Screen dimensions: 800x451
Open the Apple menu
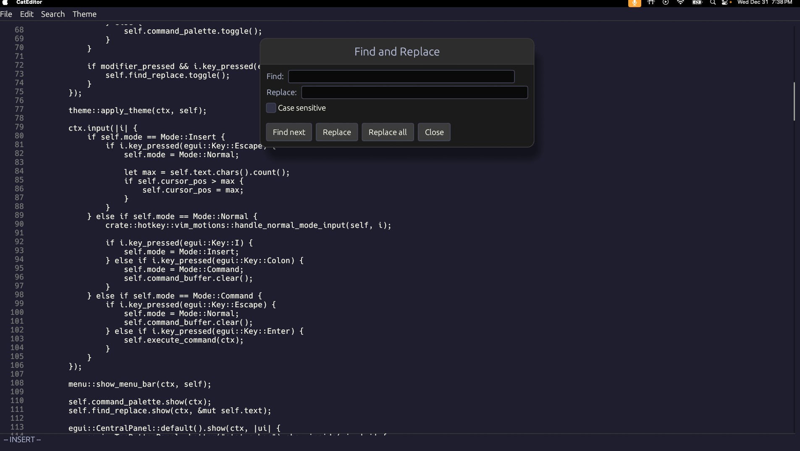click(x=5, y=3)
